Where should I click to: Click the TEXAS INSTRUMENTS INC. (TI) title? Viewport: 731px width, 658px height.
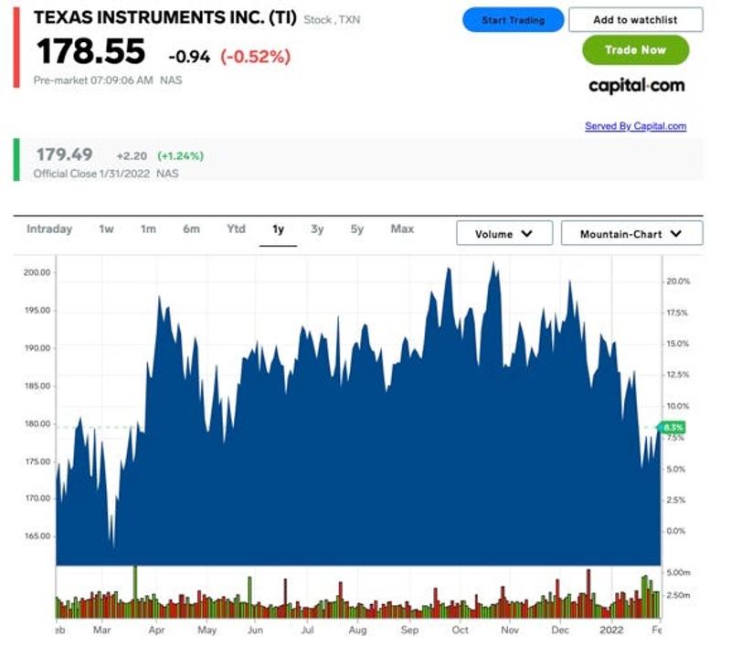(x=165, y=17)
